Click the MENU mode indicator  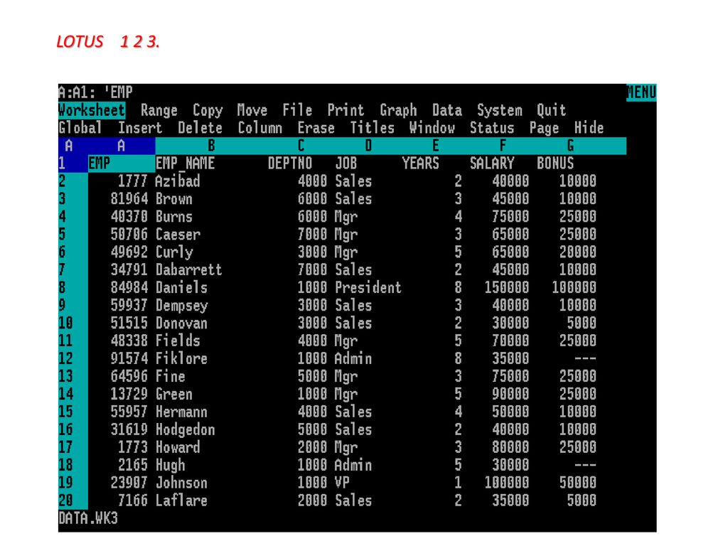641,92
